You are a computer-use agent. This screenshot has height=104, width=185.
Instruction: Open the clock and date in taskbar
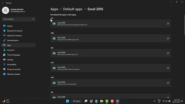click(x=176, y=101)
